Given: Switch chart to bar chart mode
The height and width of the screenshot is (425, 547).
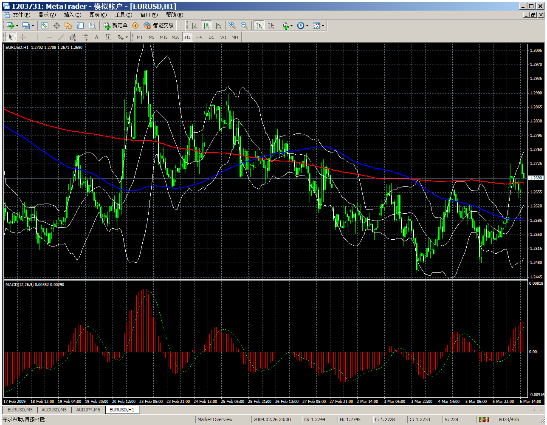Looking at the screenshot, I should click(195, 25).
